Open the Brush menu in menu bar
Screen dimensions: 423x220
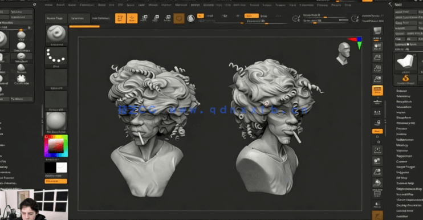coord(60,5)
